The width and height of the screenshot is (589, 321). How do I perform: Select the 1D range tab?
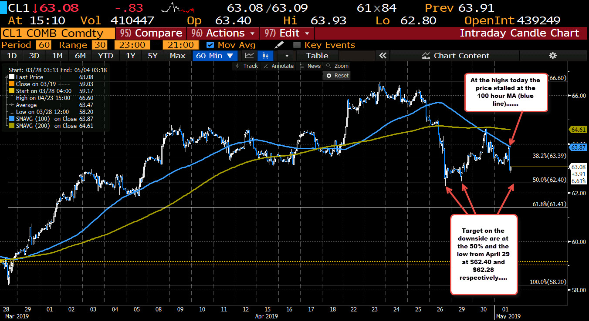click(x=12, y=56)
